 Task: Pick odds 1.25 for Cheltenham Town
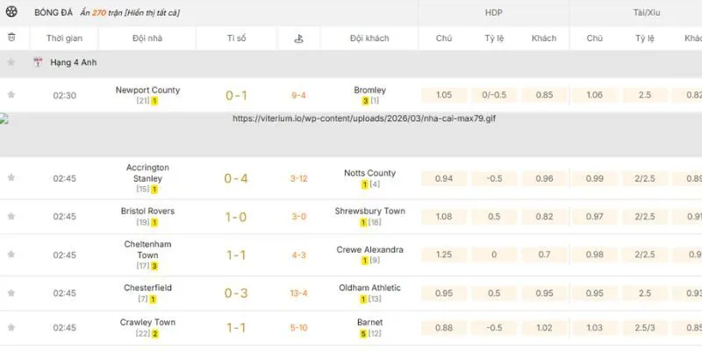point(444,254)
